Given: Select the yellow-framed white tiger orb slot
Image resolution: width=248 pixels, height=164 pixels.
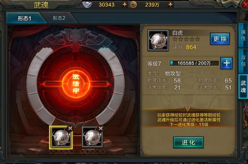Looking at the screenshot, I should (x=61, y=138).
